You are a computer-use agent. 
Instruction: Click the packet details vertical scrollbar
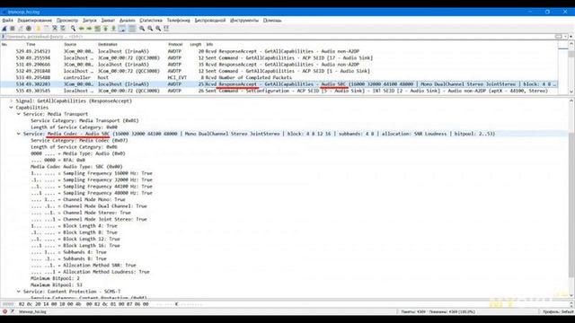571,197
